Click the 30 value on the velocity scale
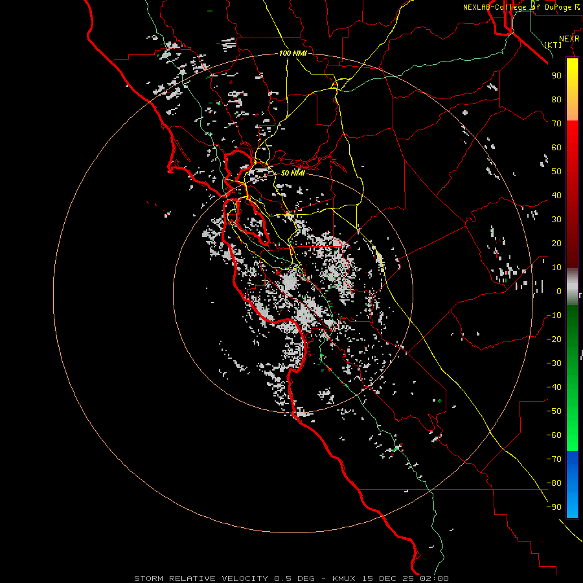This screenshot has width=583, height=583. tap(556, 220)
